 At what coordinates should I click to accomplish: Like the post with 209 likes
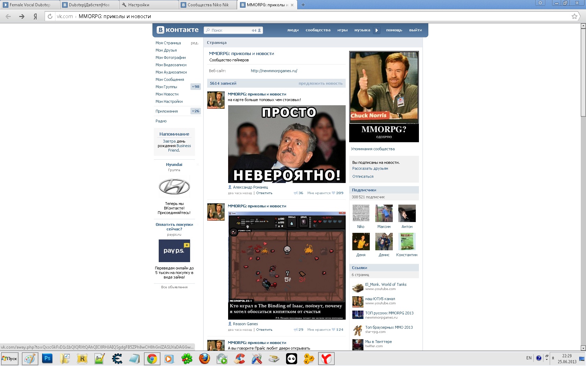click(333, 193)
